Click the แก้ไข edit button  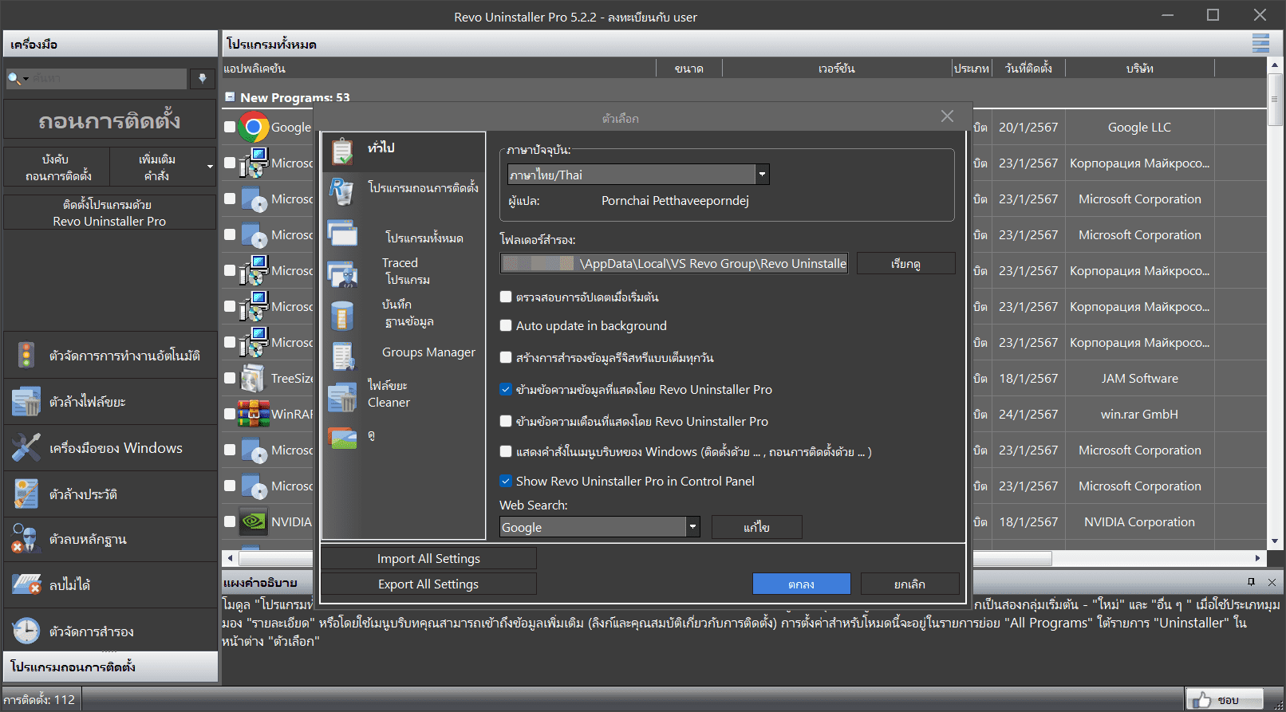pos(756,527)
